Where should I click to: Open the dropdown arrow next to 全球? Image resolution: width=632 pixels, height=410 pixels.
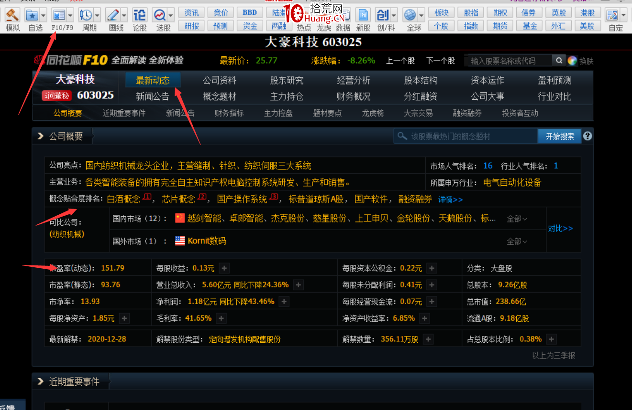coord(421,15)
